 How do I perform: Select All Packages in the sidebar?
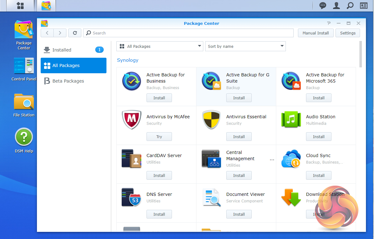point(74,65)
